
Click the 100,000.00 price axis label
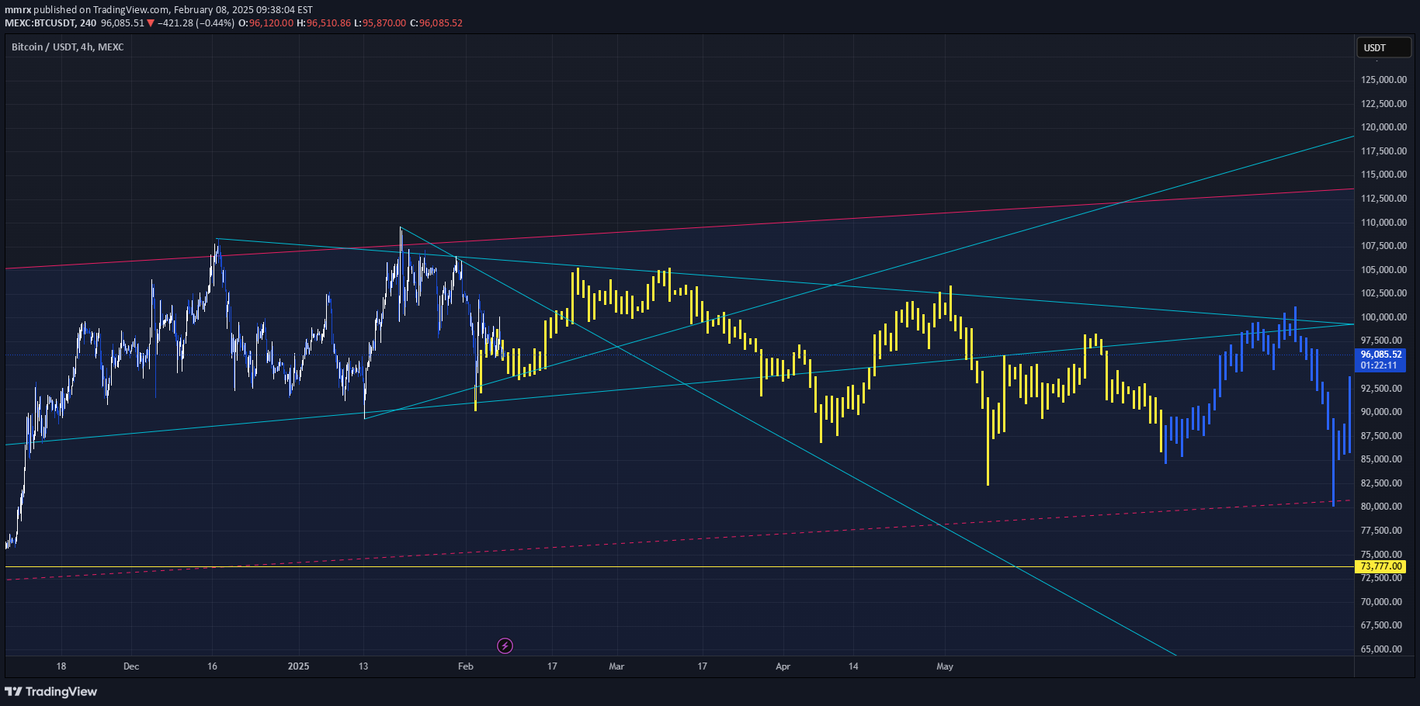pos(1384,317)
